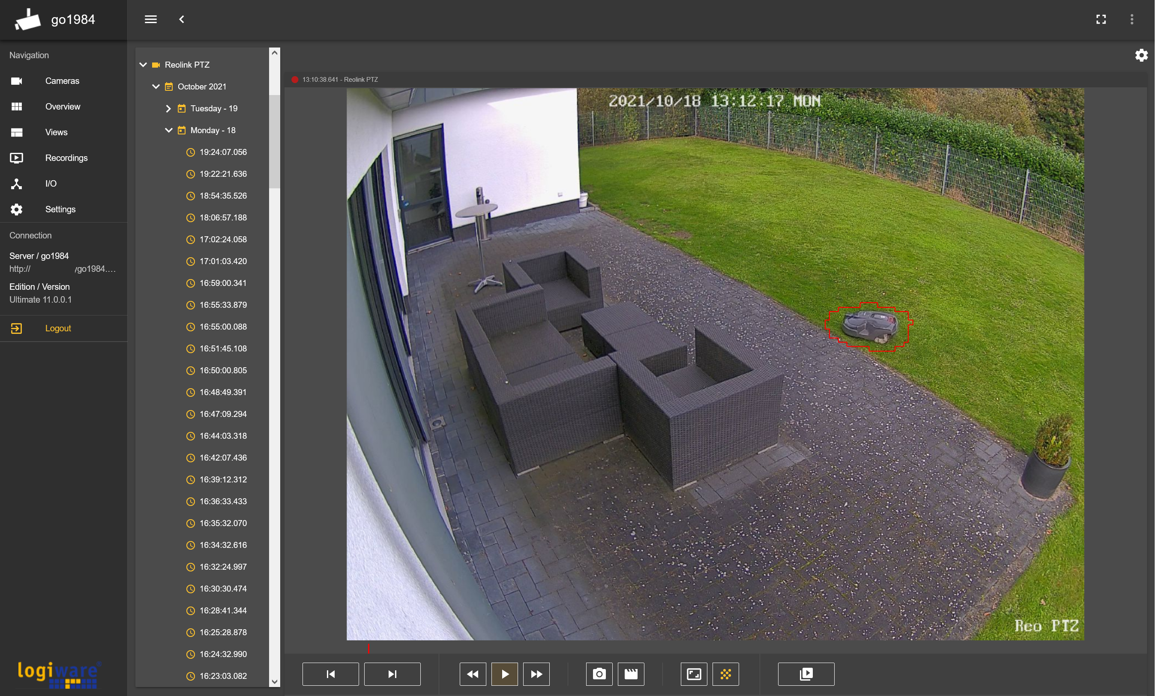Click the Cameras camera icon

(16, 81)
